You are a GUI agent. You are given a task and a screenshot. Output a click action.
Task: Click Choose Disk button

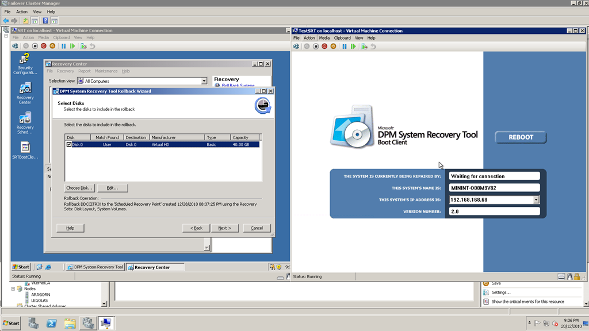[x=79, y=188]
